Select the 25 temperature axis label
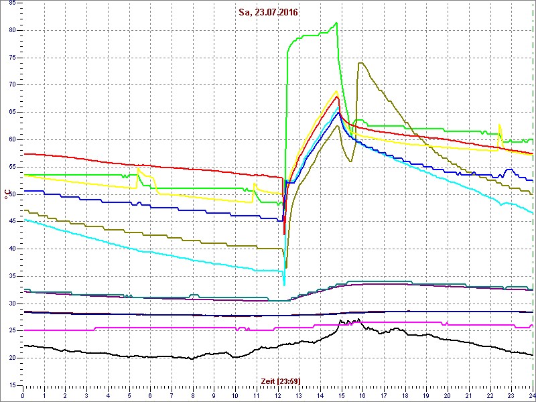 click(x=12, y=331)
